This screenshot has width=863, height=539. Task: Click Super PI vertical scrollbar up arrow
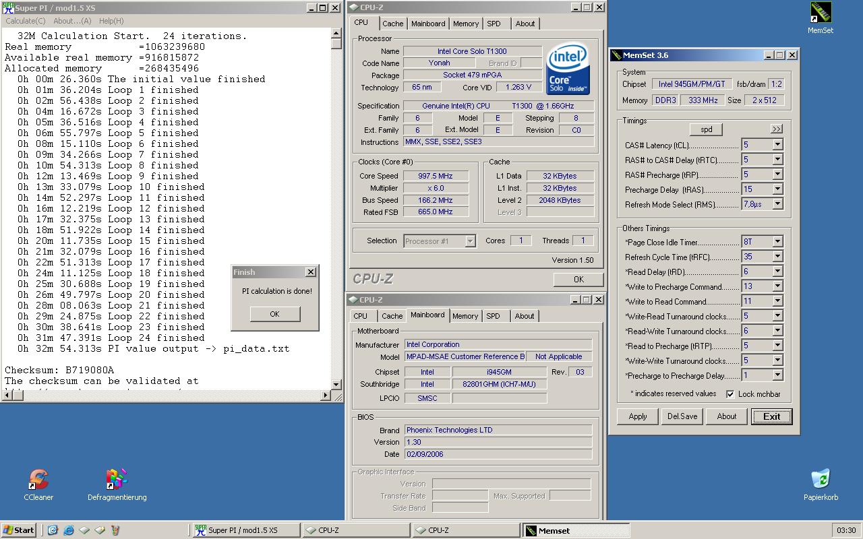click(x=336, y=33)
